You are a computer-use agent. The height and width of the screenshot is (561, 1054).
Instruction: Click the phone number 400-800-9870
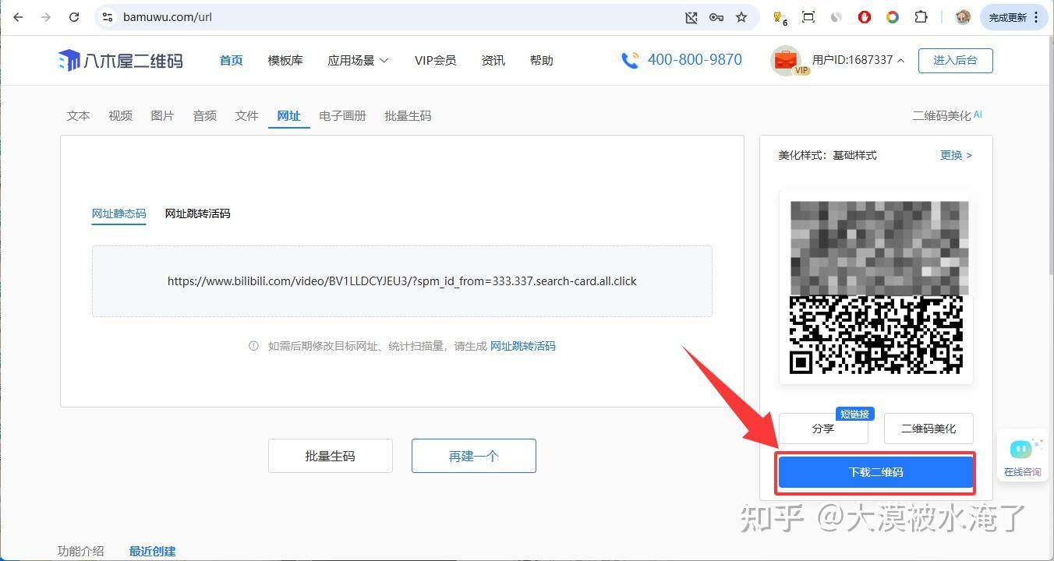tap(695, 60)
